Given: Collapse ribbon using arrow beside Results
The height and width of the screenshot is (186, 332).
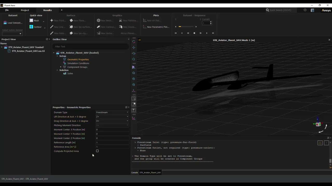Looking at the screenshot, I should [x=61, y=10].
